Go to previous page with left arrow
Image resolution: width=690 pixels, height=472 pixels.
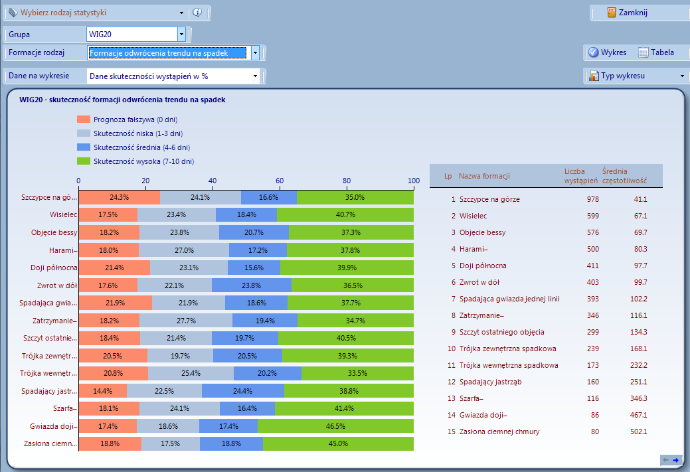(665, 460)
